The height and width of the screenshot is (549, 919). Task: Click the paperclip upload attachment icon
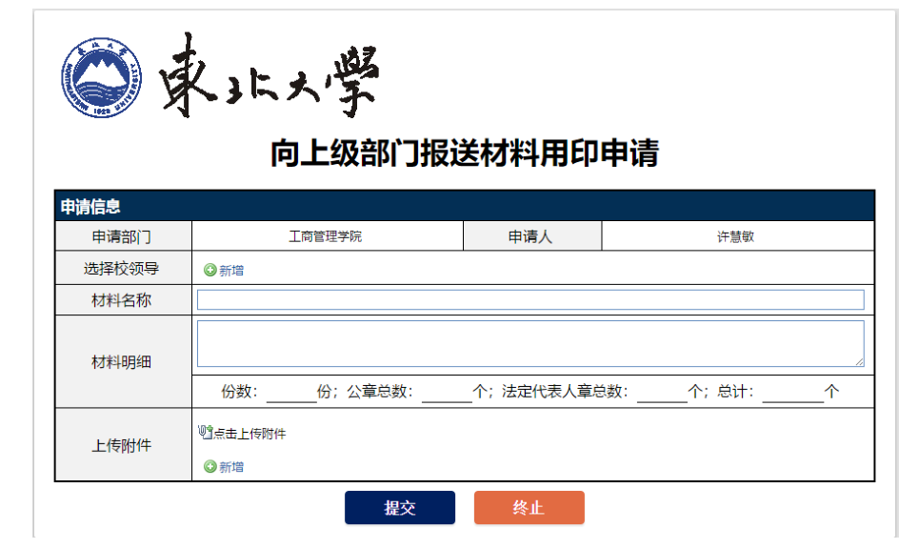pos(205,433)
